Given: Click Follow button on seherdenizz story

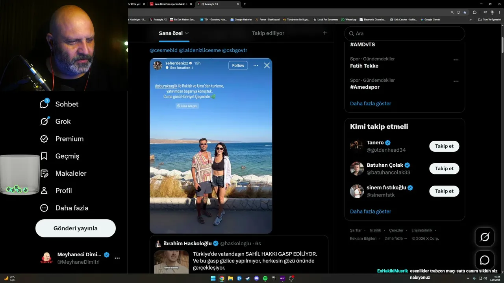Looking at the screenshot, I should [x=238, y=65].
